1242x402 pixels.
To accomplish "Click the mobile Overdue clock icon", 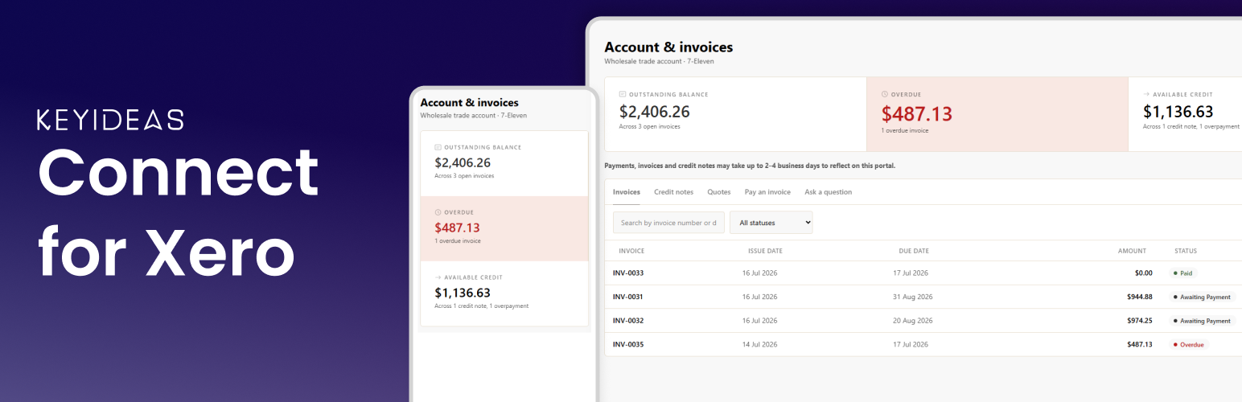I will coord(438,212).
